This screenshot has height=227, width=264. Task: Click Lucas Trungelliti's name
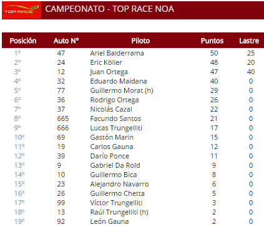tap(116, 128)
